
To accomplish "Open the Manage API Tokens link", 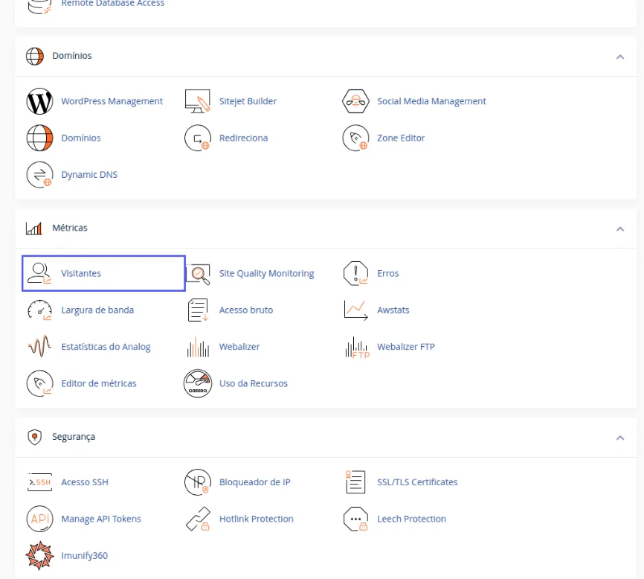I will click(x=101, y=519).
